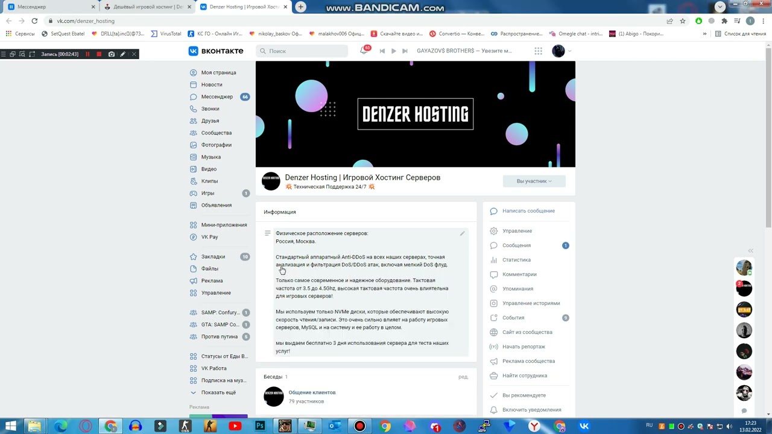This screenshot has height=434, width=772.
Task: Open Объявления section
Action: pyautogui.click(x=216, y=205)
